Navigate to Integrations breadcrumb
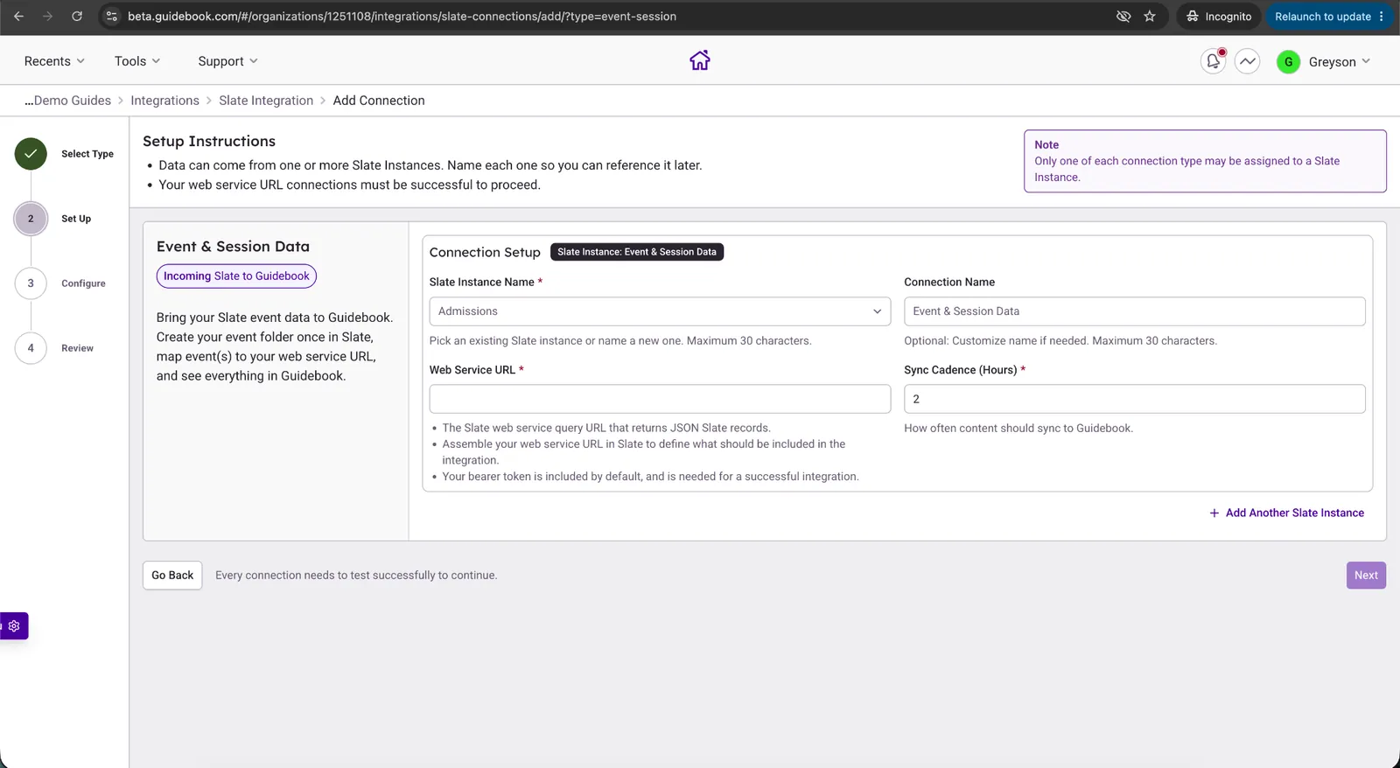Screen dimensions: 1400x768 click(x=164, y=101)
